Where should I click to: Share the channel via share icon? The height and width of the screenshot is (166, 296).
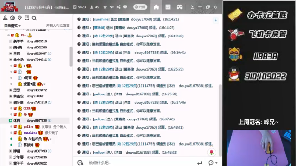click(118, 7)
